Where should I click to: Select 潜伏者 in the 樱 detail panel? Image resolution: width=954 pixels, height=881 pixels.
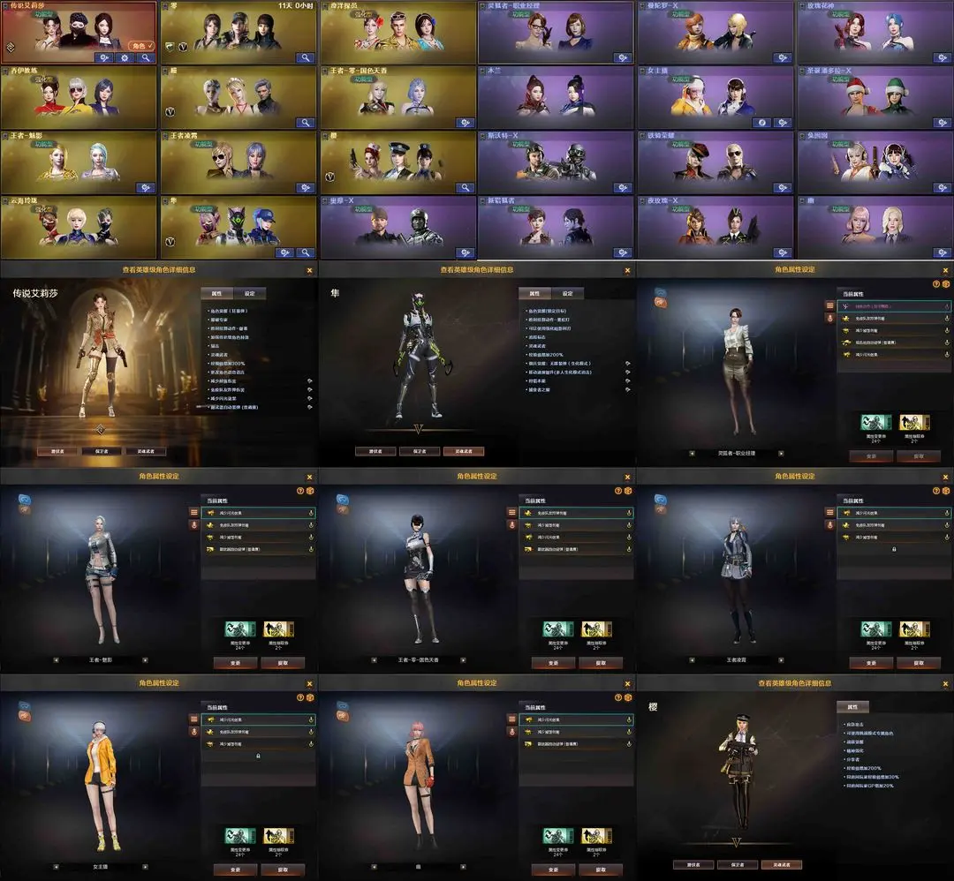(x=693, y=864)
